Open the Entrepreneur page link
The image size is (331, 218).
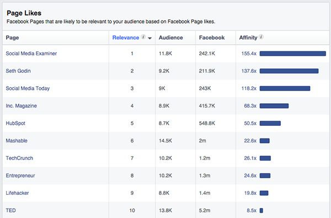click(x=20, y=176)
